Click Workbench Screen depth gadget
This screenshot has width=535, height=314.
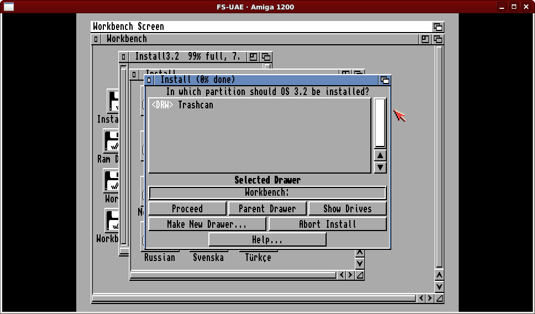point(438,27)
